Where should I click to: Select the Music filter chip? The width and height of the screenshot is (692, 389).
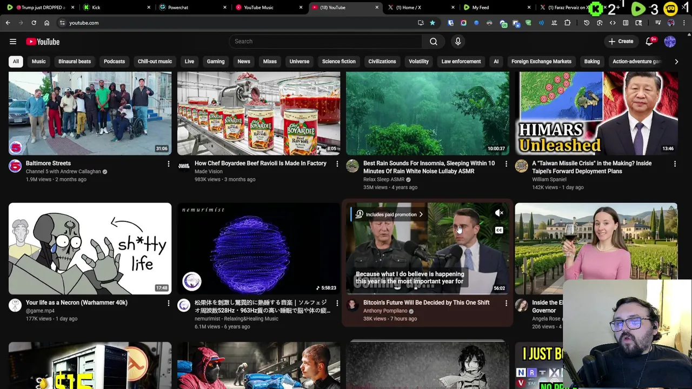(x=38, y=62)
